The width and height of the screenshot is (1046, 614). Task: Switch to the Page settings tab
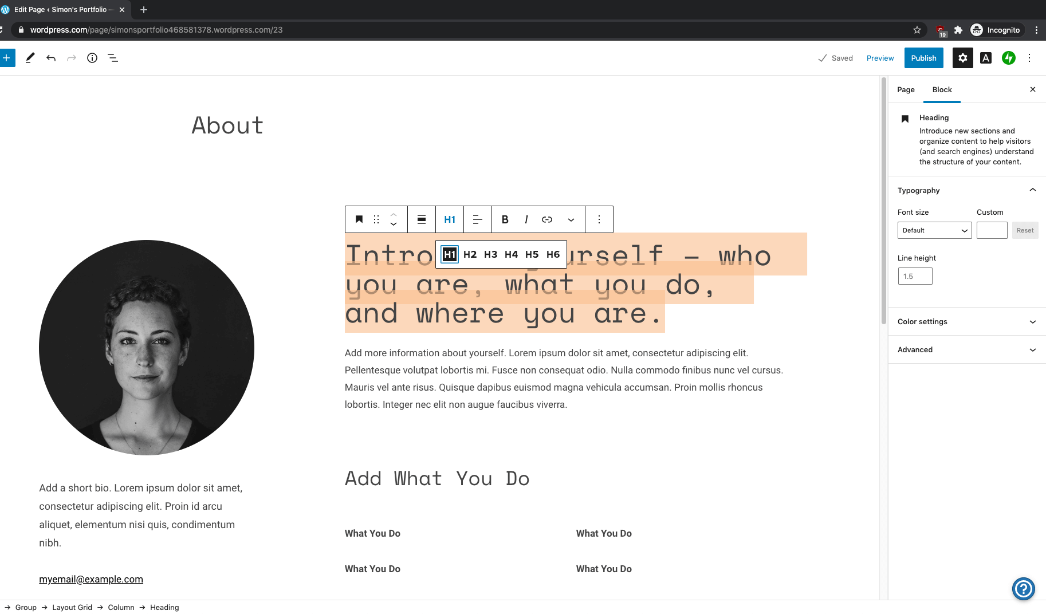click(x=906, y=89)
